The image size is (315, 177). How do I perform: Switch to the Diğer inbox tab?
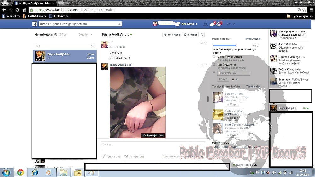[x=62, y=35]
